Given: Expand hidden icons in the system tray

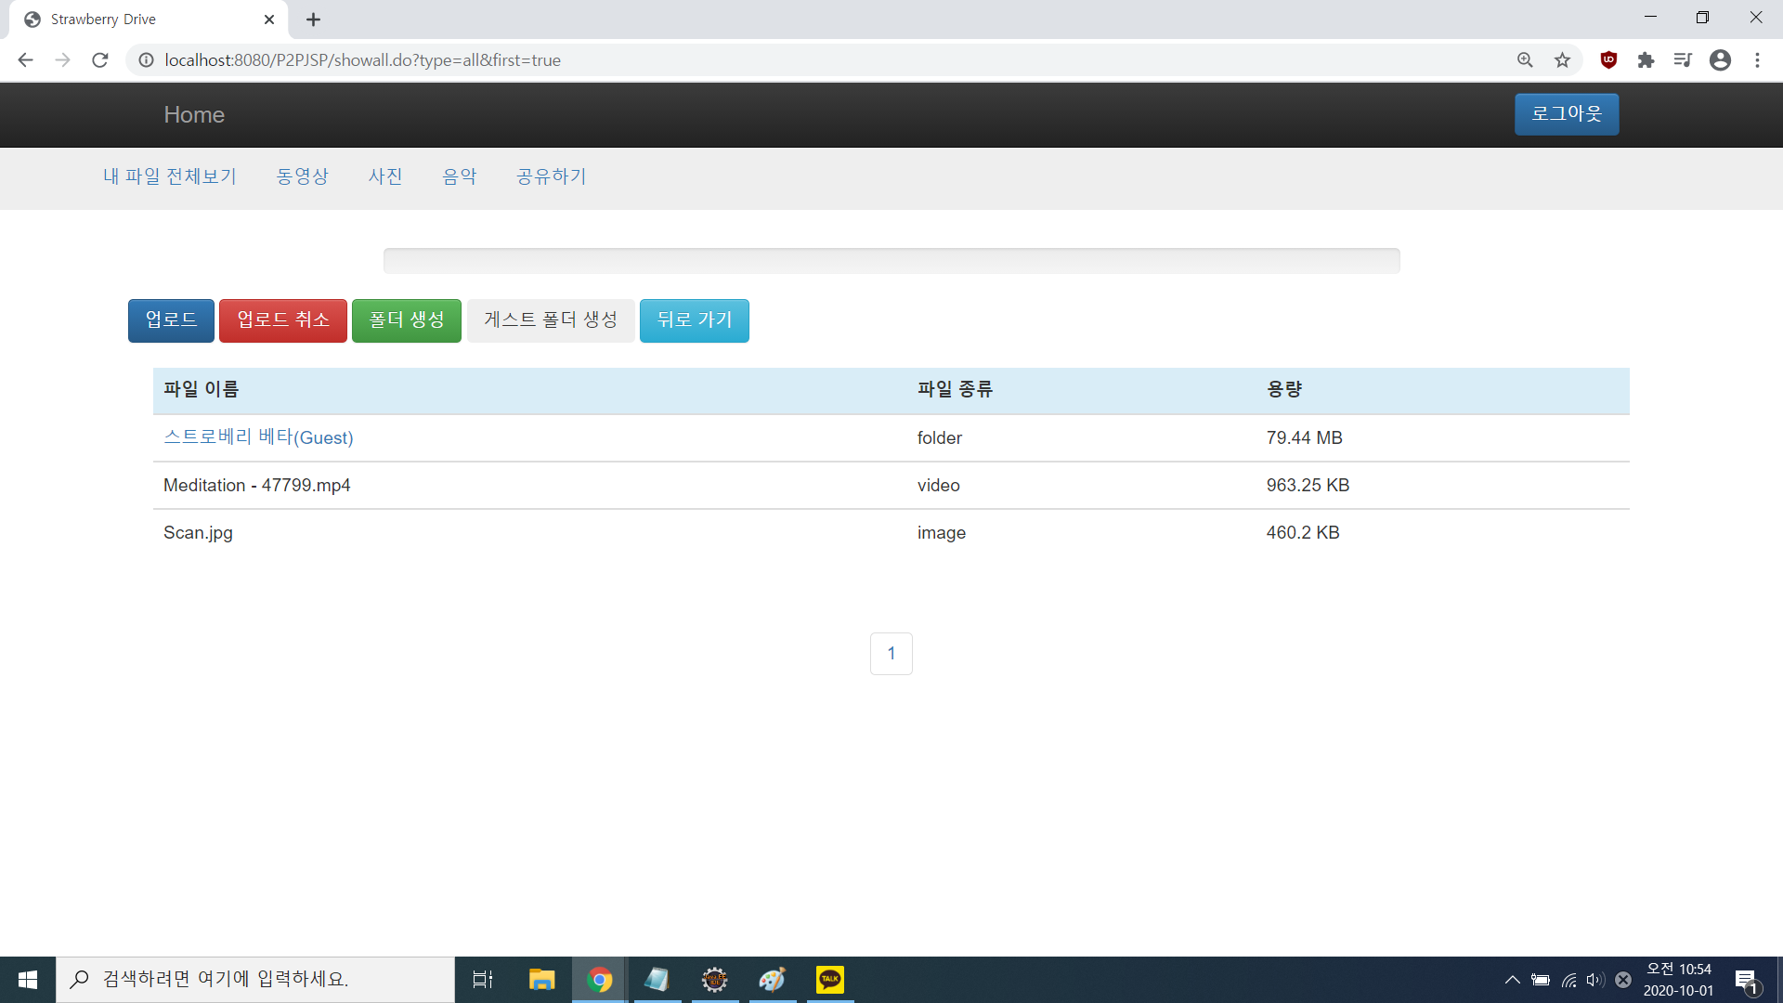Looking at the screenshot, I should coord(1512,979).
